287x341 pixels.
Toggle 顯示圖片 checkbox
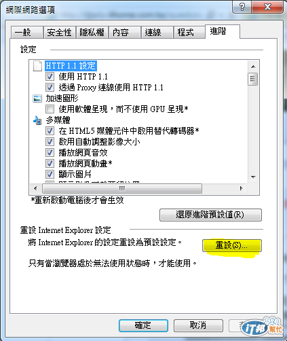tap(50, 174)
